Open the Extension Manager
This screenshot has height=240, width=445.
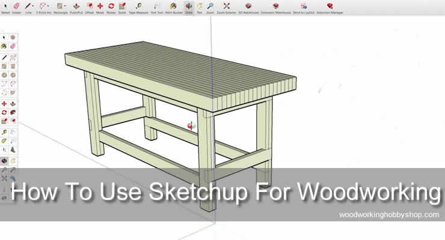pyautogui.click(x=330, y=5)
